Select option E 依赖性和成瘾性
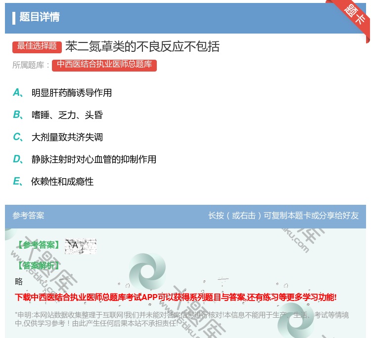This screenshot has width=371, height=338. coord(53,182)
